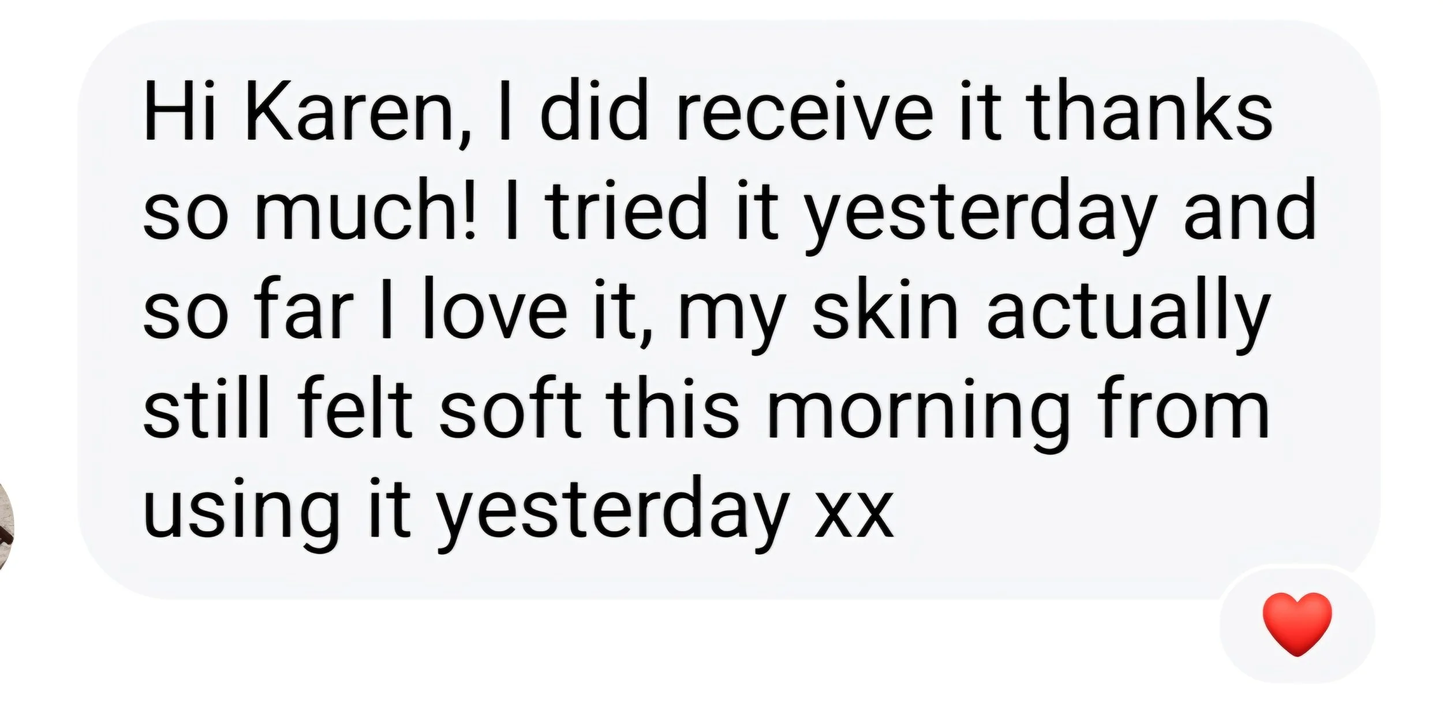Image resolution: width=1443 pixels, height=713 pixels.
Task: Click the red heart reaction
Action: coord(1298,624)
